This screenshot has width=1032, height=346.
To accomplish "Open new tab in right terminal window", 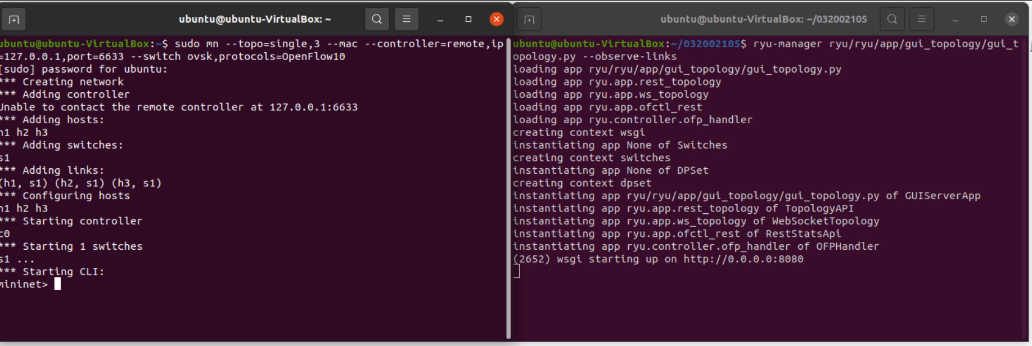I will pyautogui.click(x=529, y=20).
